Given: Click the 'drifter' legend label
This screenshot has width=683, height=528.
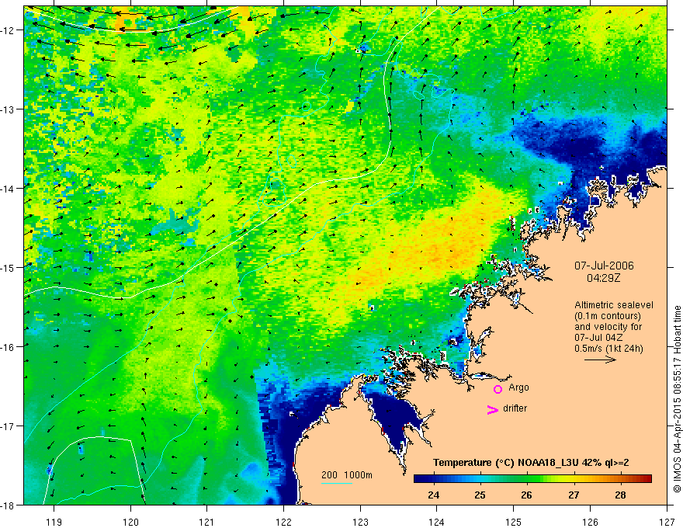Looking at the screenshot, I should coord(515,408).
